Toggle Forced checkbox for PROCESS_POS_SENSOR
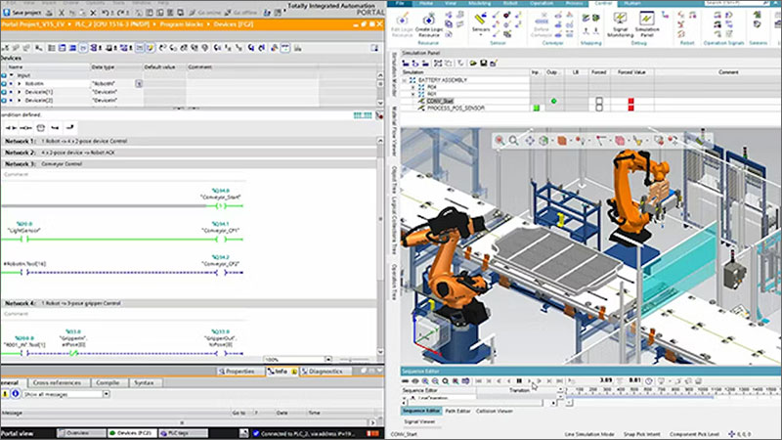The width and height of the screenshot is (782, 440). pos(597,108)
